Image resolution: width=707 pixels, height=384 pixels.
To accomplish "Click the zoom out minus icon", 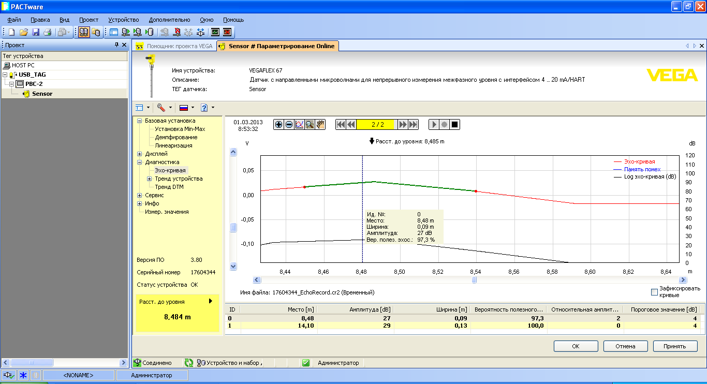I will (289, 125).
